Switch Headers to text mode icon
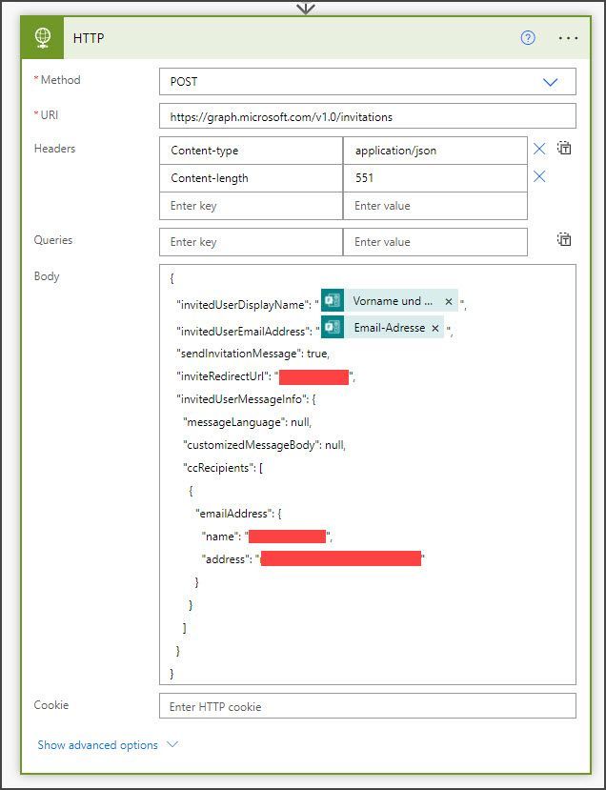 564,148
